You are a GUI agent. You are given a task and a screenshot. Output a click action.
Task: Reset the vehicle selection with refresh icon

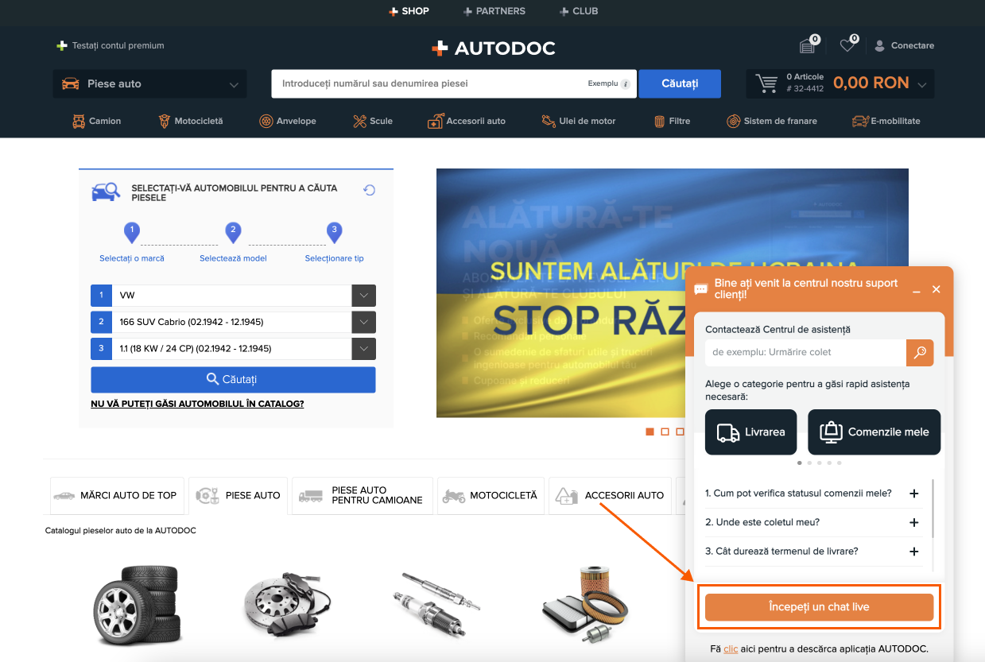[x=369, y=190]
